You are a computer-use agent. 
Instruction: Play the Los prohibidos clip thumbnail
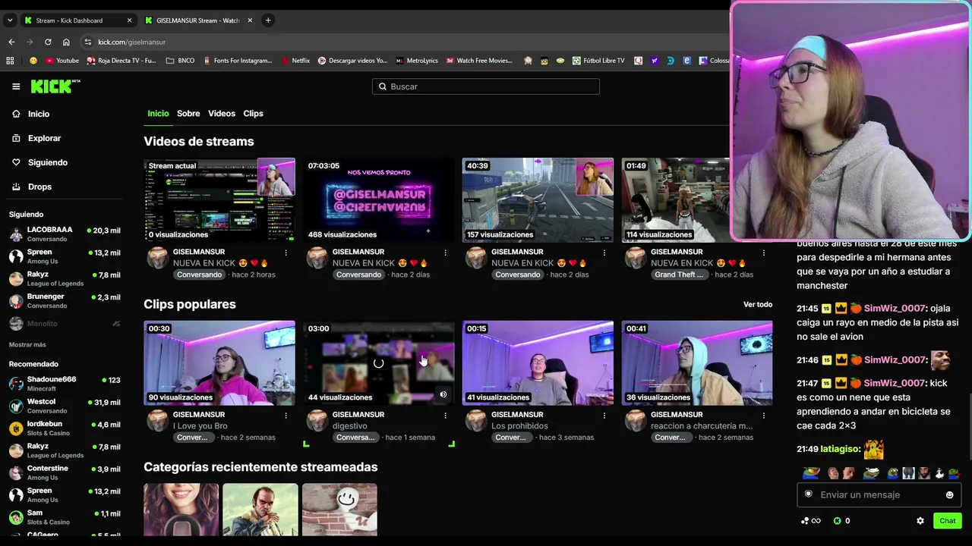click(538, 363)
